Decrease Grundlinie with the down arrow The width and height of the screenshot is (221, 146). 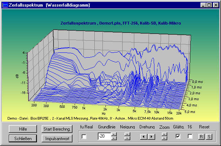(x=114, y=138)
